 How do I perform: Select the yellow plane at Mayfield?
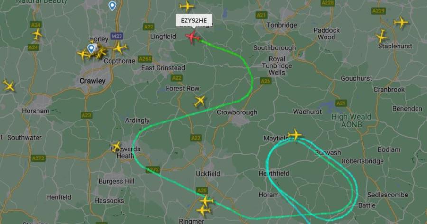click(x=295, y=135)
